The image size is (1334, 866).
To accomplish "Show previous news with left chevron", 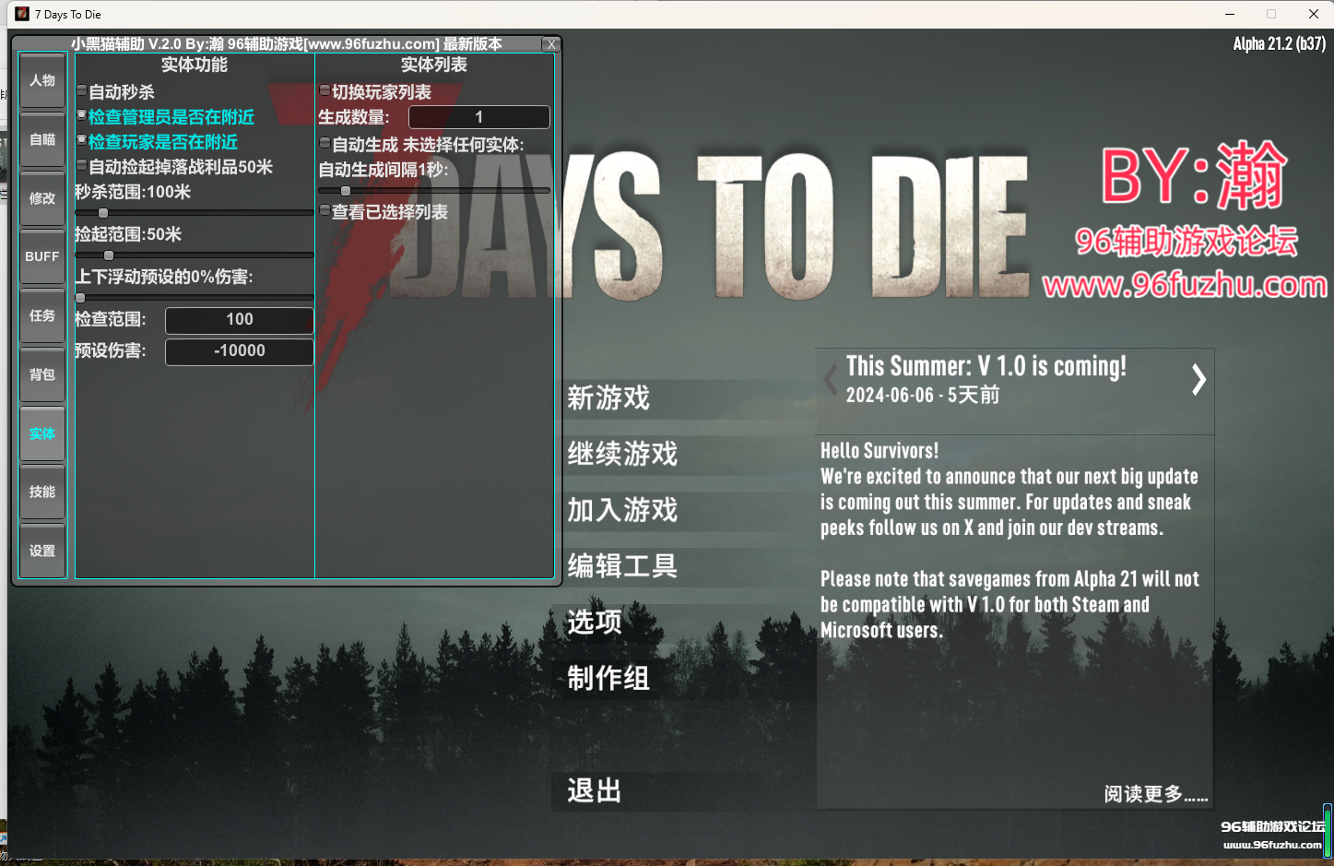I will coord(831,380).
